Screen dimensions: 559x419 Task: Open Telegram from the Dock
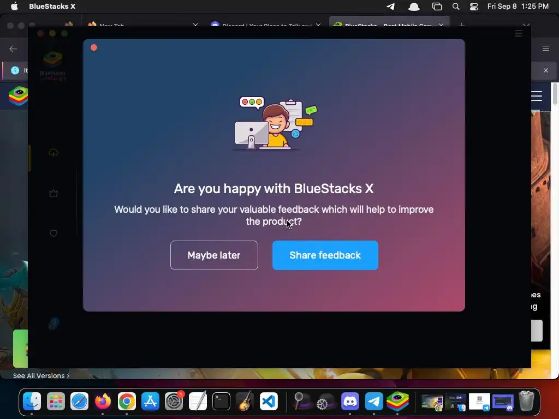click(373, 402)
